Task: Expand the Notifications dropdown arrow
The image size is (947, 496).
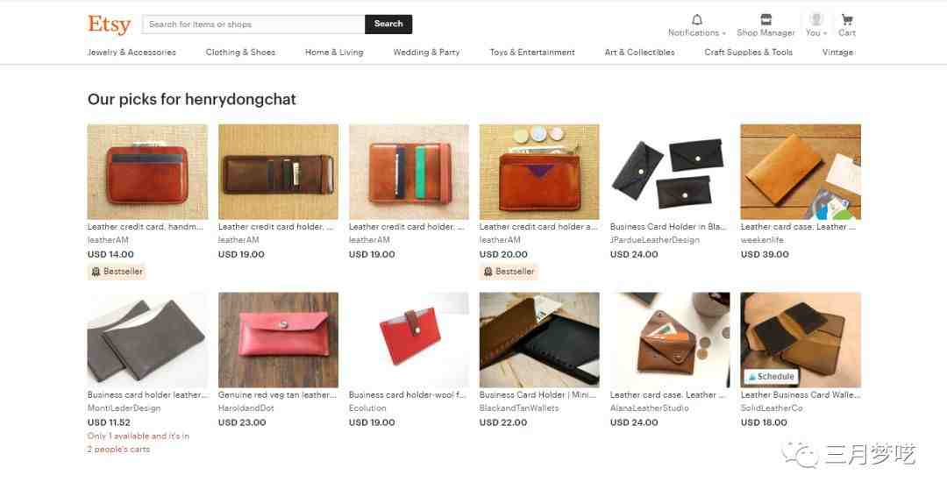Action: [723, 33]
